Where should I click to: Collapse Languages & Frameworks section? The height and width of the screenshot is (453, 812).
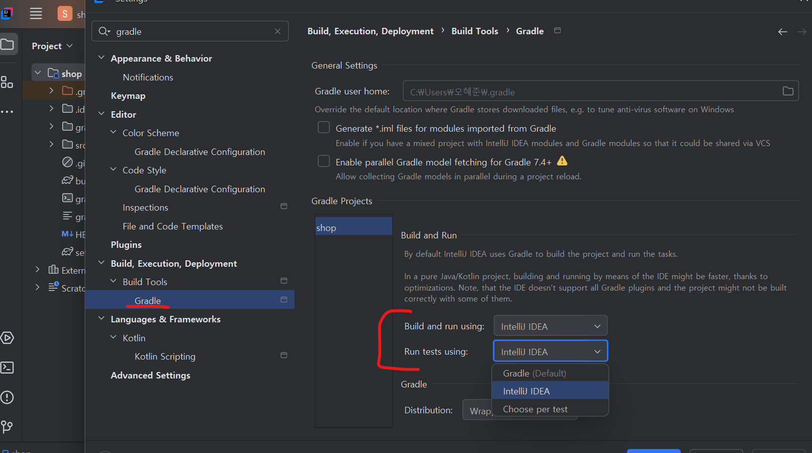(101, 318)
